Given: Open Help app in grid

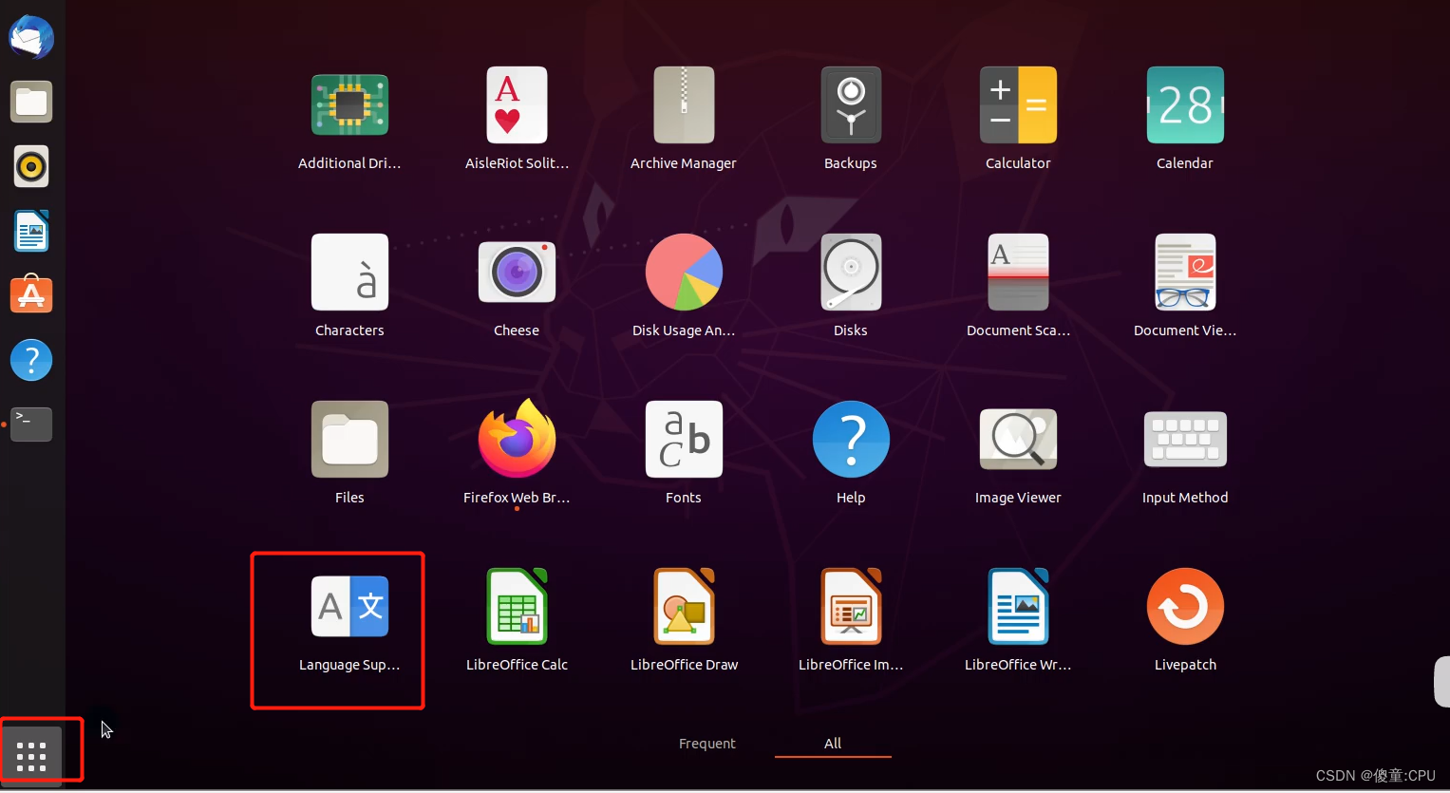Looking at the screenshot, I should coord(851,439).
